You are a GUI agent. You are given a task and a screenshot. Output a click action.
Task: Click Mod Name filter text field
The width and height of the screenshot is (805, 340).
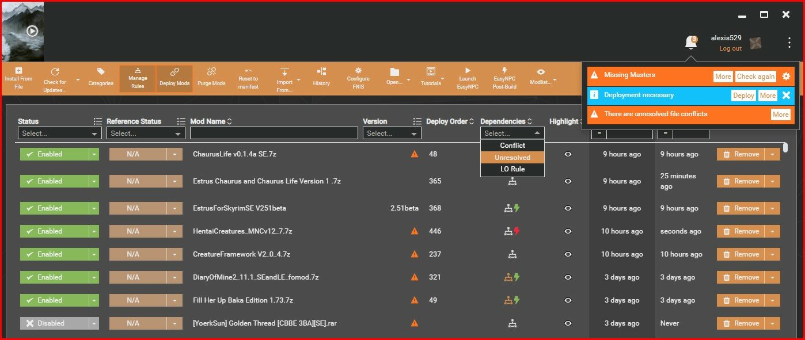click(274, 133)
